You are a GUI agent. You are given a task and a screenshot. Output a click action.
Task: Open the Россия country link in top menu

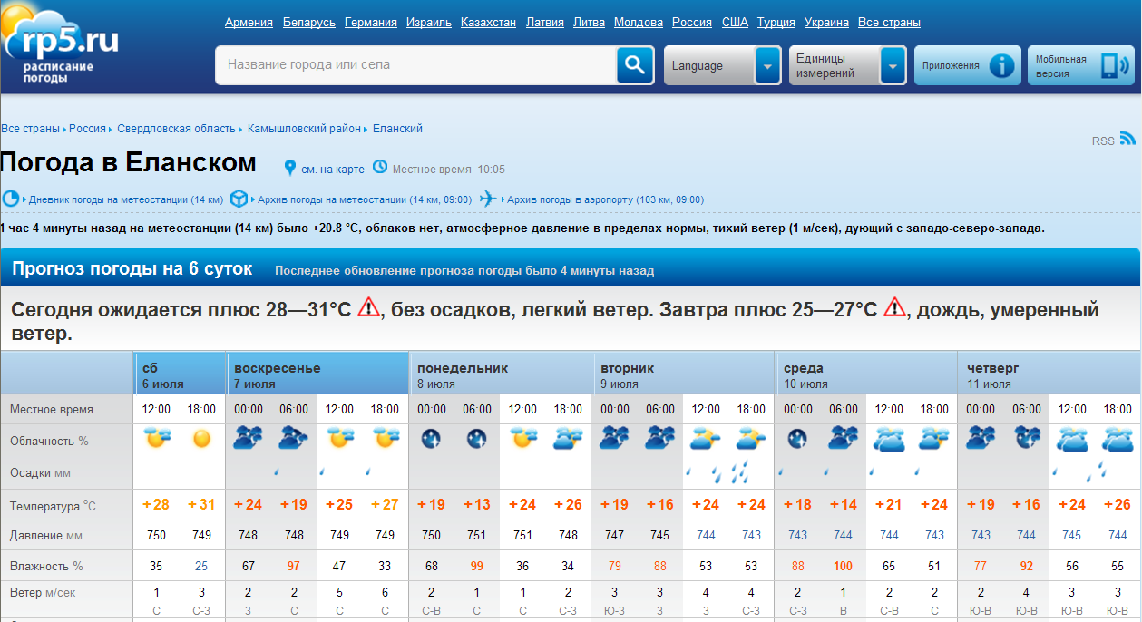click(691, 23)
